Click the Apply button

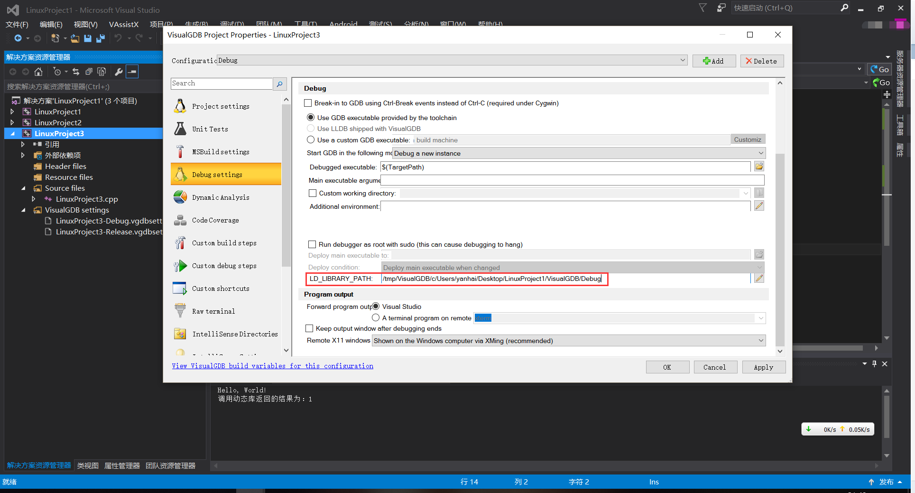(763, 367)
